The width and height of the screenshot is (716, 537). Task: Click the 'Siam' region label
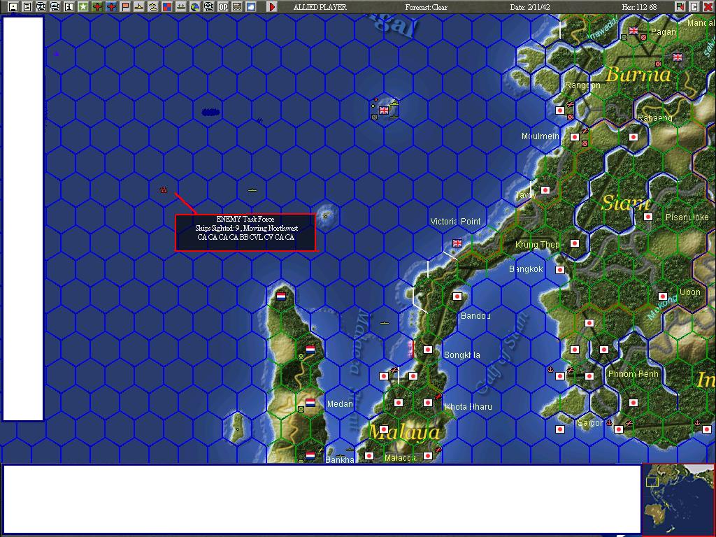coord(626,203)
